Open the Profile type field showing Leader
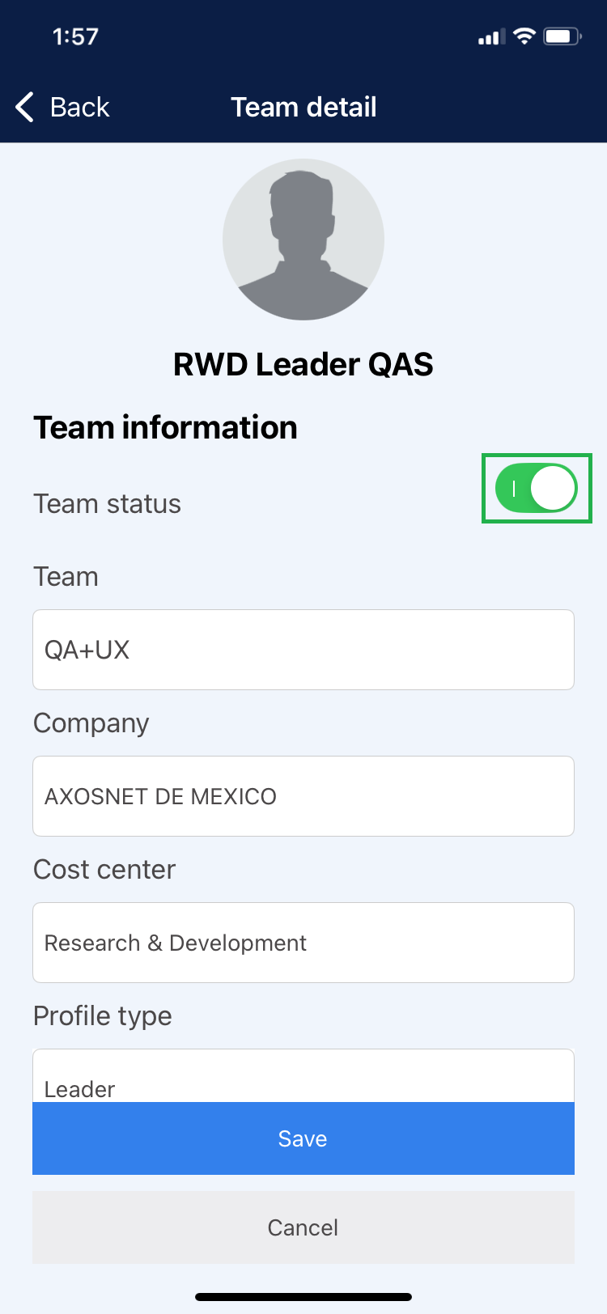This screenshot has height=1314, width=607. click(x=303, y=1078)
